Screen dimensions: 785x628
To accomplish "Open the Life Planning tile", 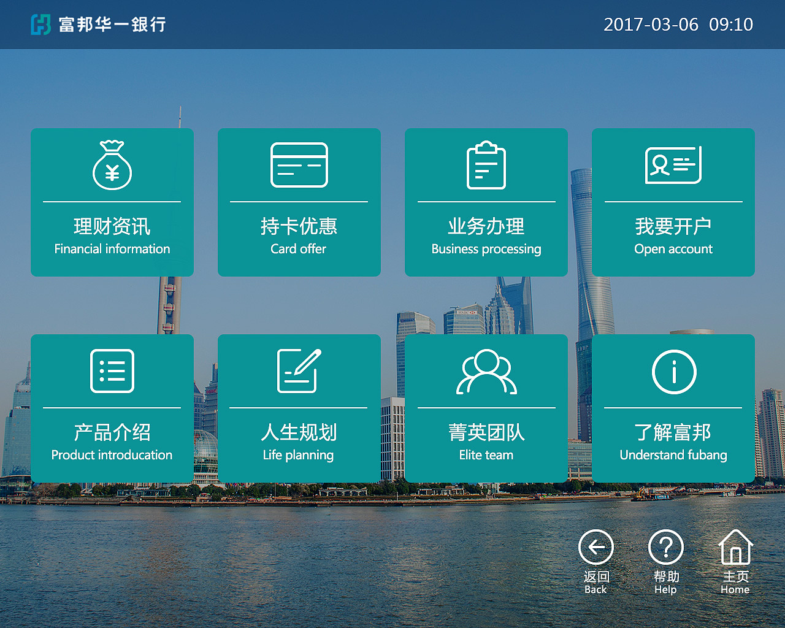I will (x=299, y=408).
